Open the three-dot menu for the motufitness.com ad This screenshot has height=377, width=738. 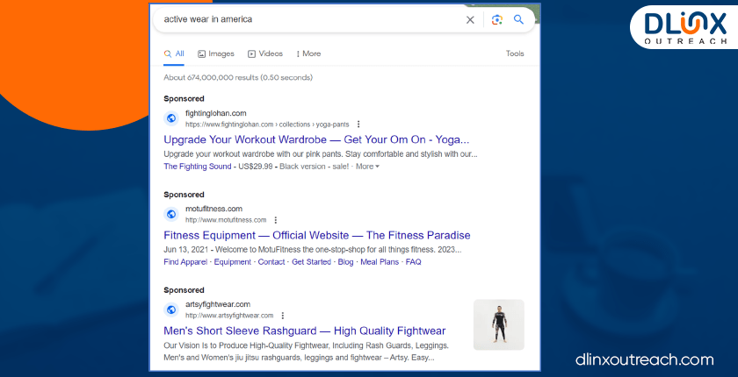click(276, 220)
